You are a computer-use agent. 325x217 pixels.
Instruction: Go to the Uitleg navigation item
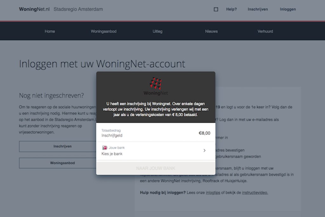(157, 31)
